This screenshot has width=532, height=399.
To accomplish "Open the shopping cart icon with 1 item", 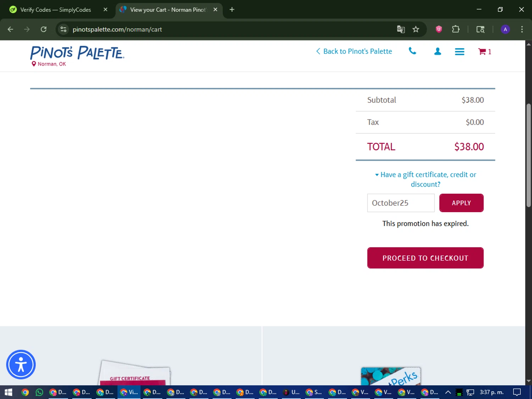I will click(484, 52).
